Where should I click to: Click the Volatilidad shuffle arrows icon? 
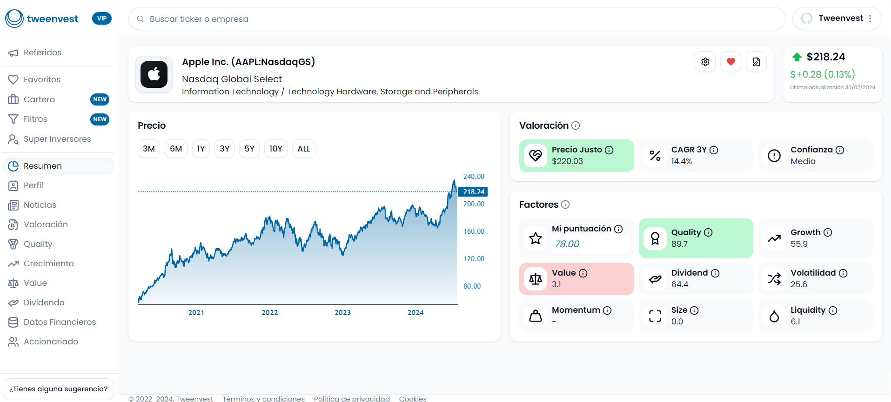[774, 279]
